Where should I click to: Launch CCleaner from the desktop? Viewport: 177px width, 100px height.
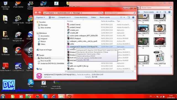tap(18, 51)
